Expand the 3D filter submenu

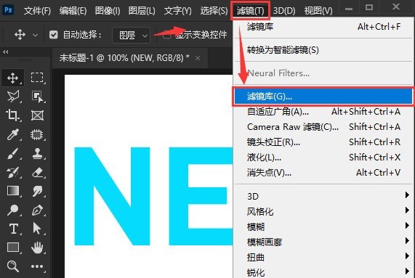coord(323,197)
